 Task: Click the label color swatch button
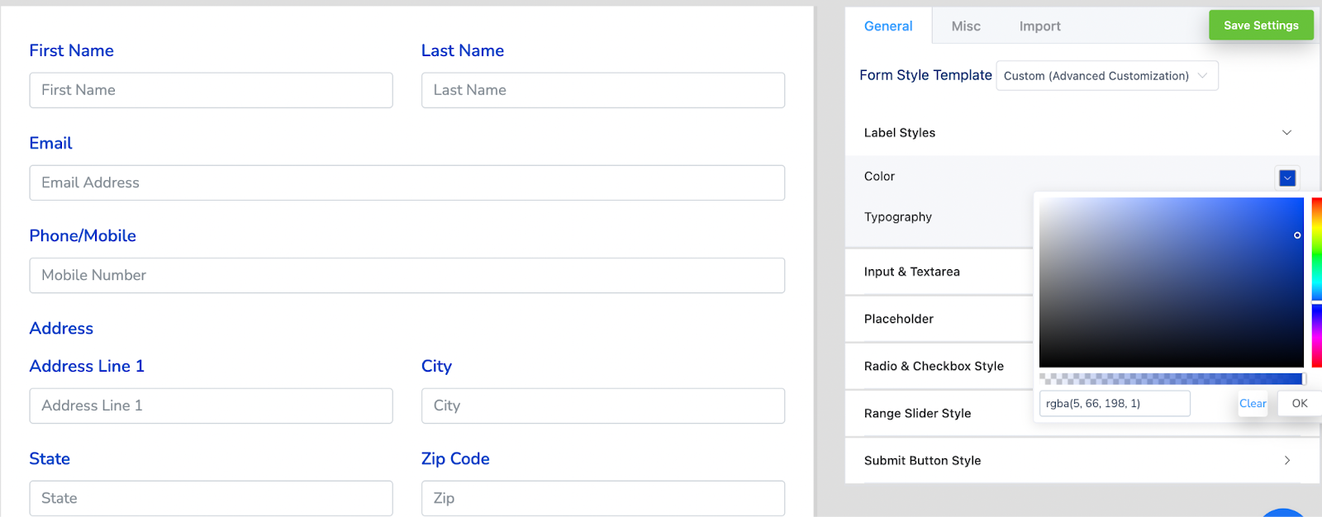tap(1286, 178)
